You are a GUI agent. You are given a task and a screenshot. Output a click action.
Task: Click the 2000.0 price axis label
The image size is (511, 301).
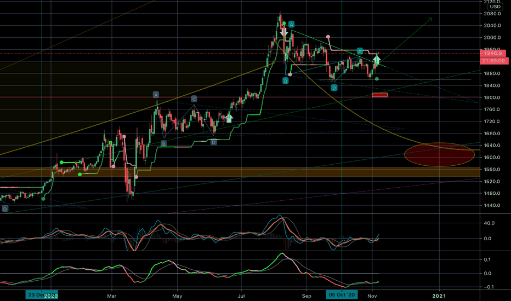click(492, 37)
